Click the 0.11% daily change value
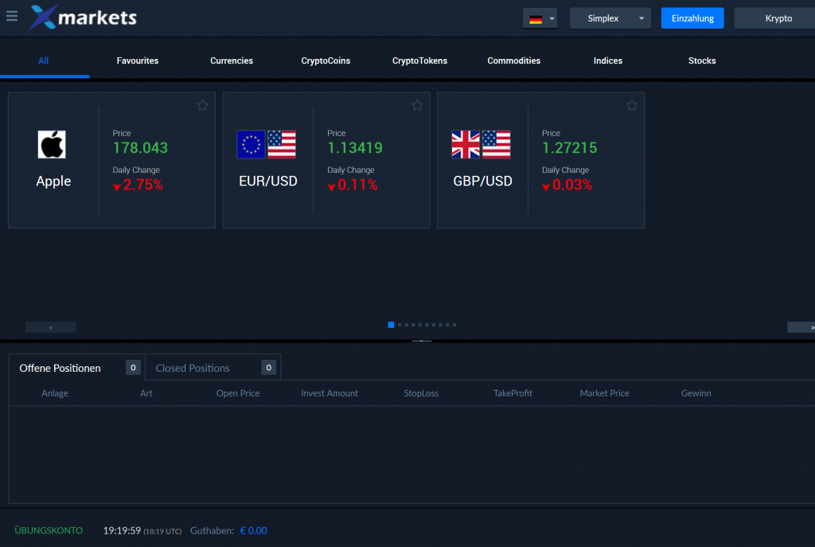 tap(357, 185)
